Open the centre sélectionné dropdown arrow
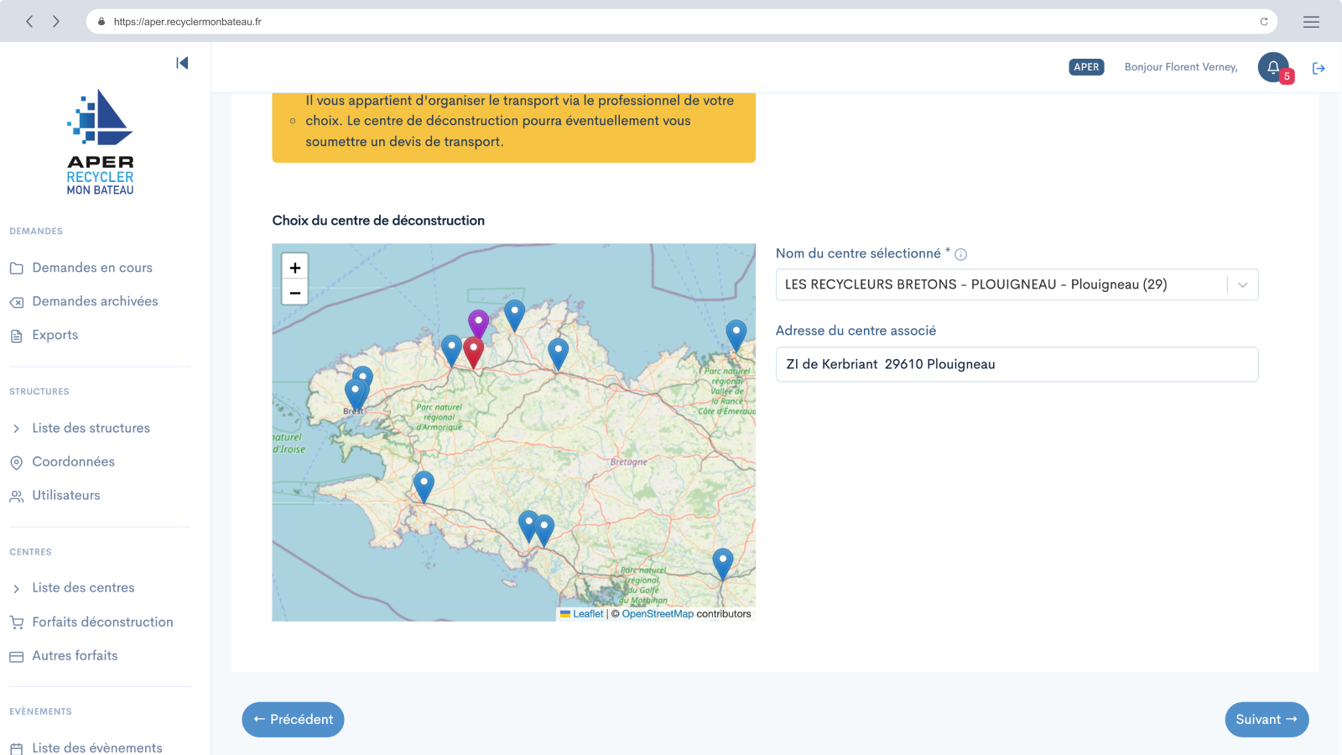This screenshot has height=755, width=1342. tap(1242, 285)
